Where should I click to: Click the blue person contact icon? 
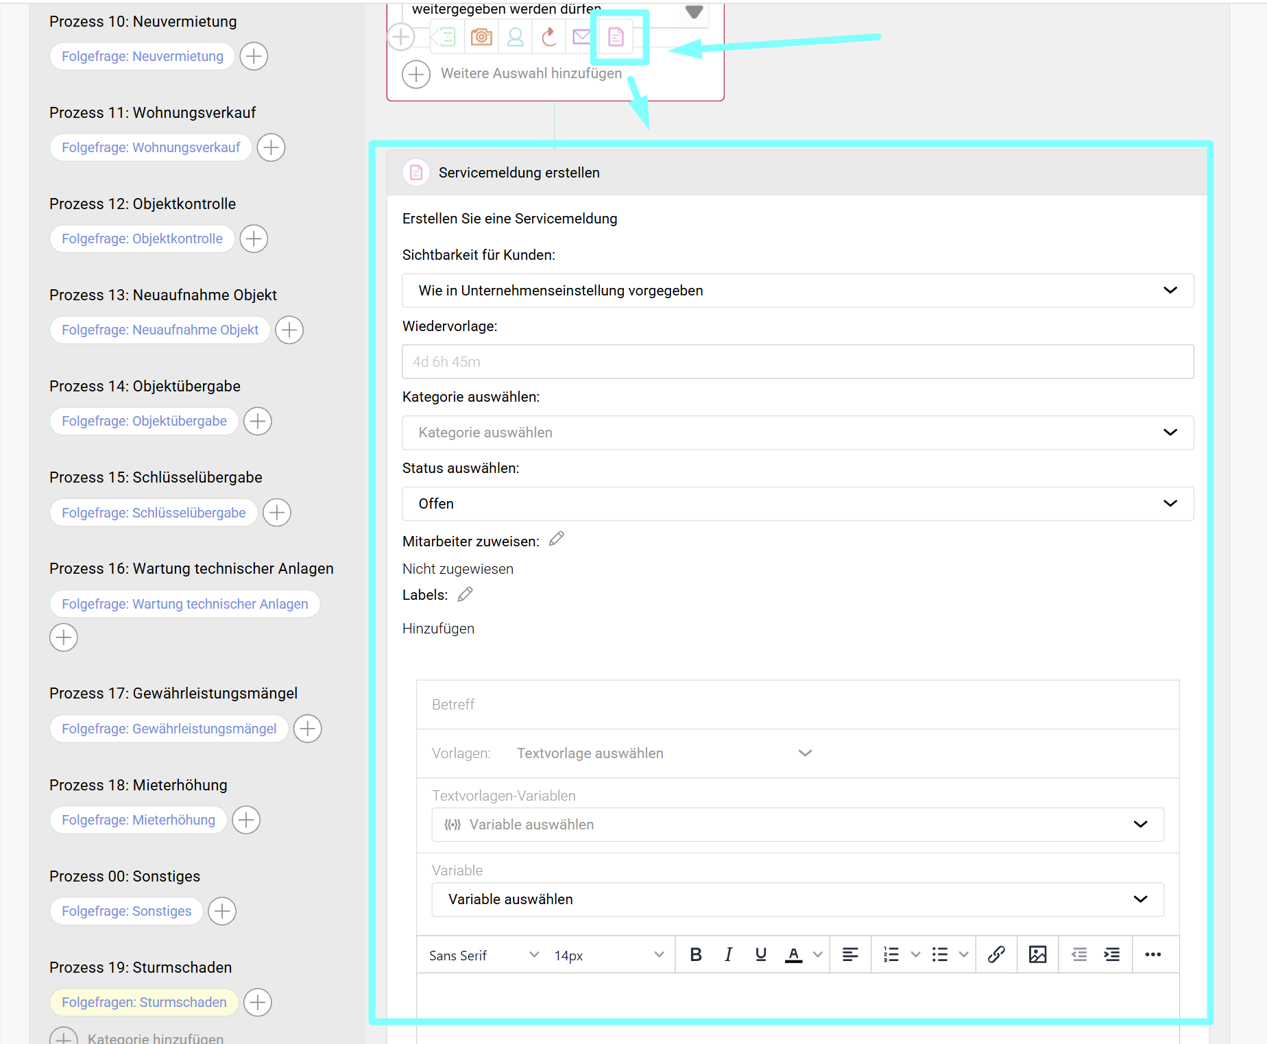[516, 37]
